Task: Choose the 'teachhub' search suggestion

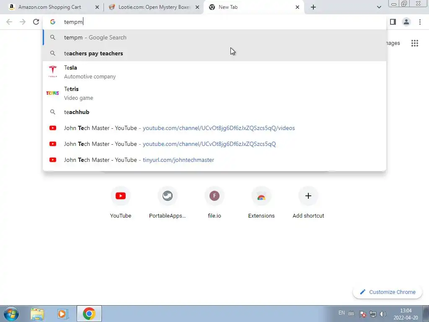Action: (214, 112)
